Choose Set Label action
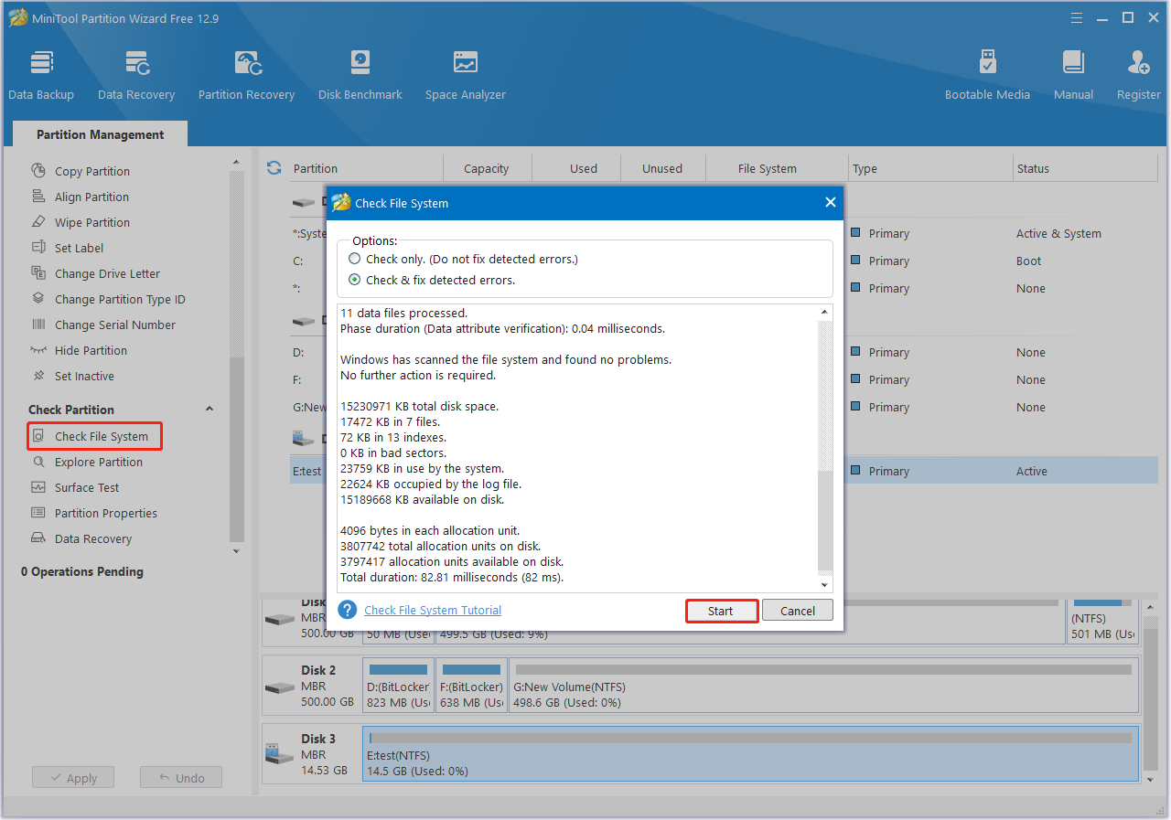 (x=79, y=248)
